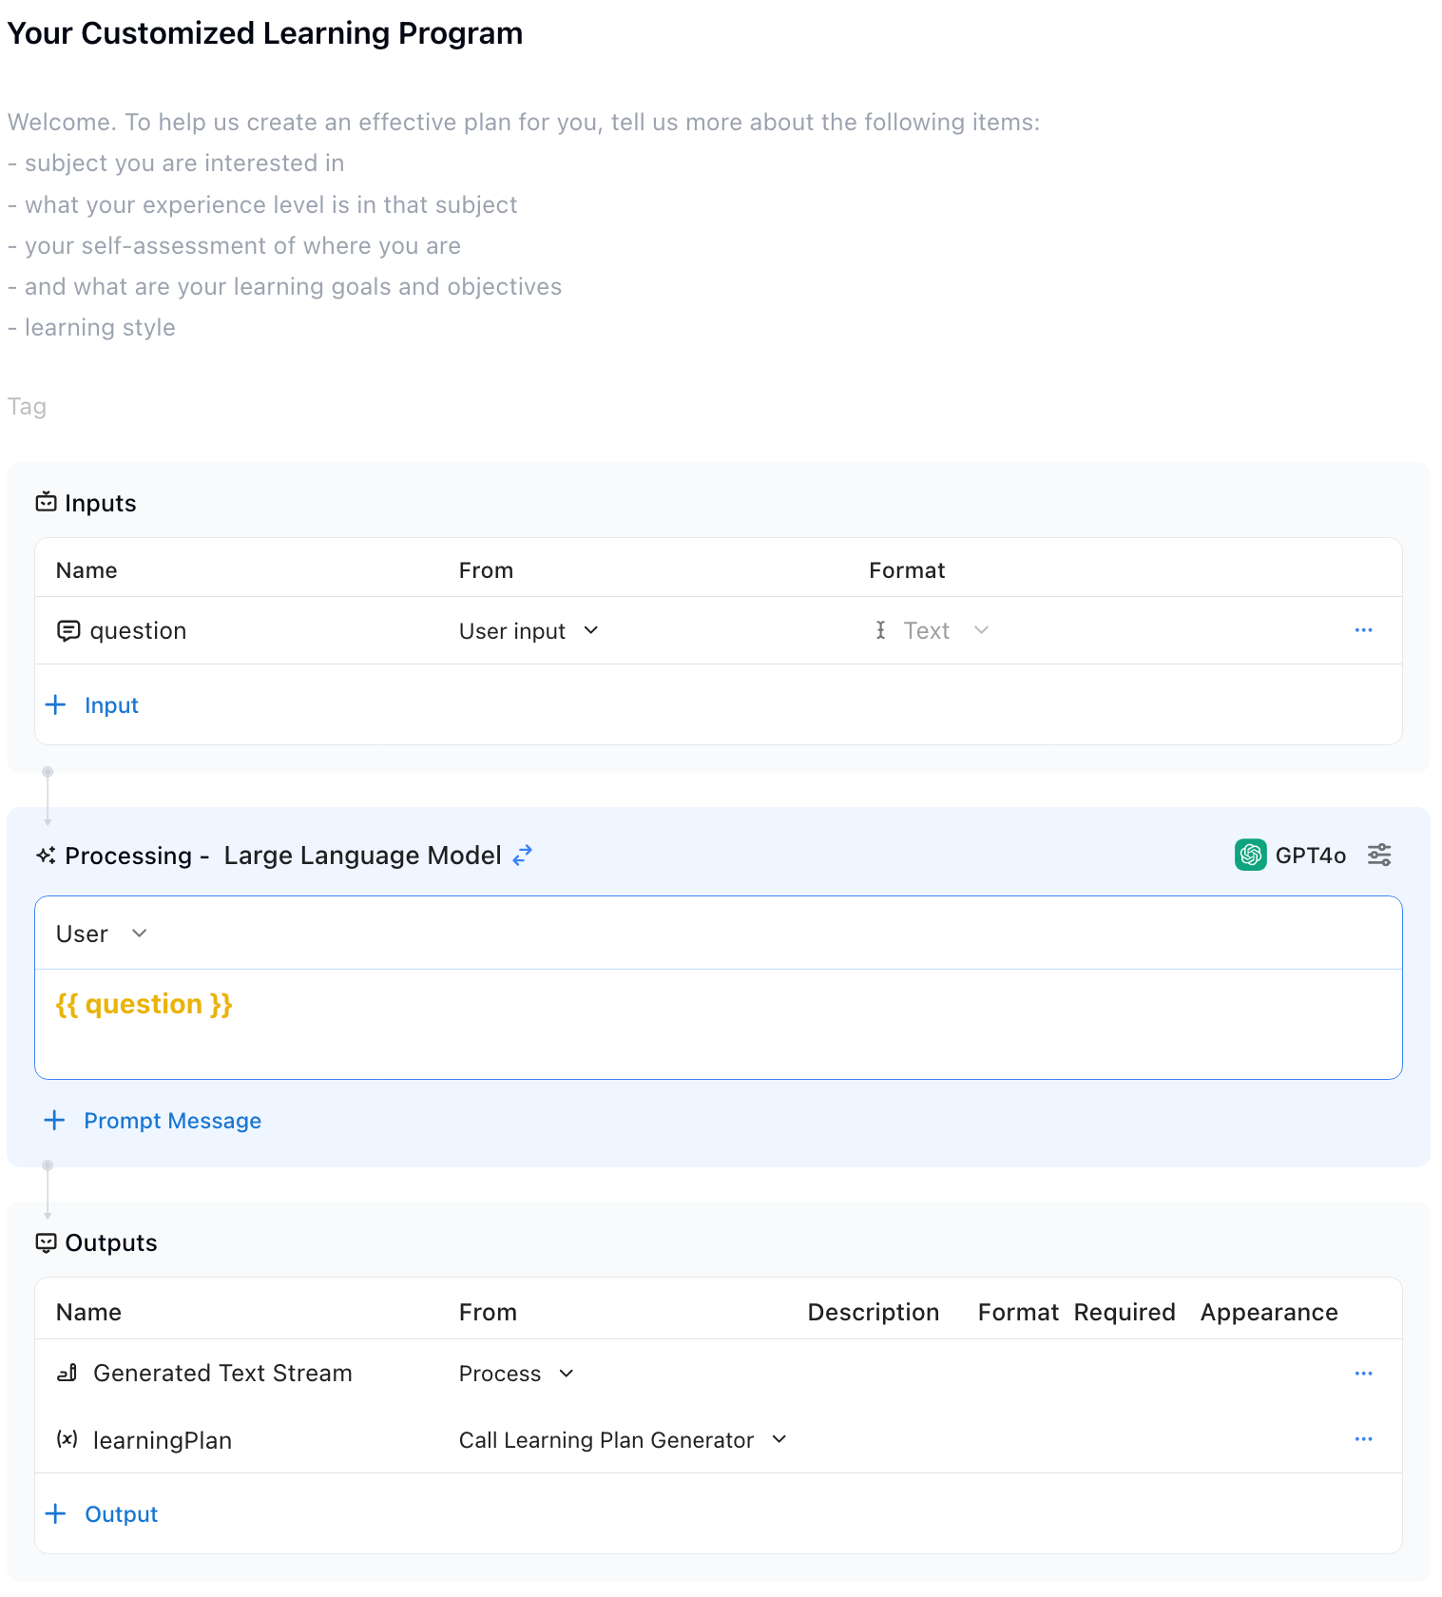Click the swap processing type arrows icon
Screen dimensions: 1442x1597
click(x=522, y=856)
